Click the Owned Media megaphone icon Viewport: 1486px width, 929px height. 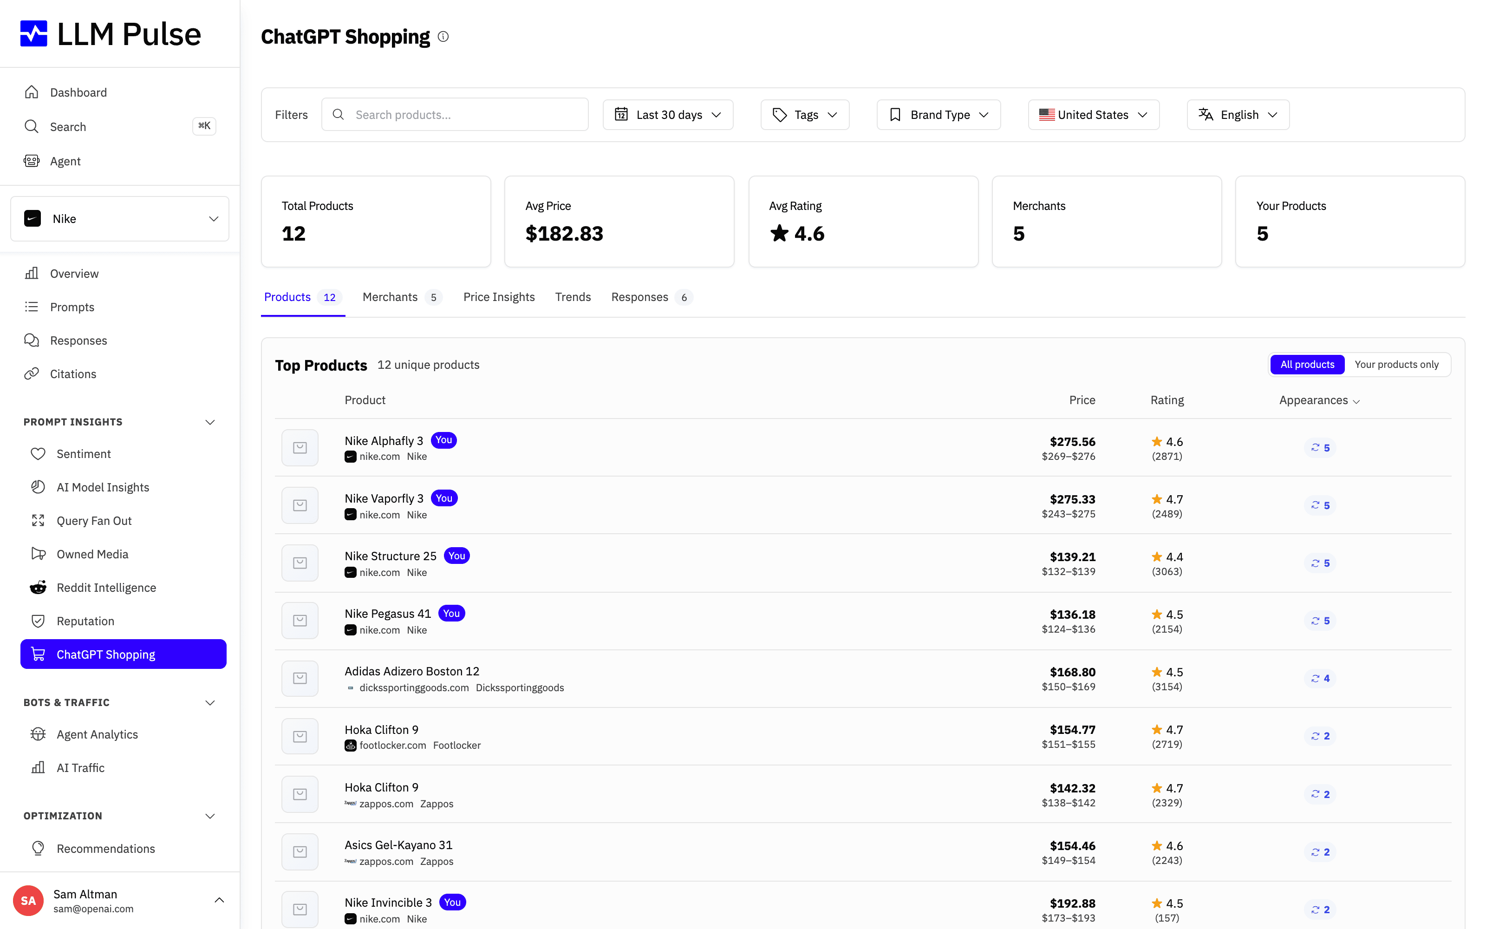coord(38,554)
